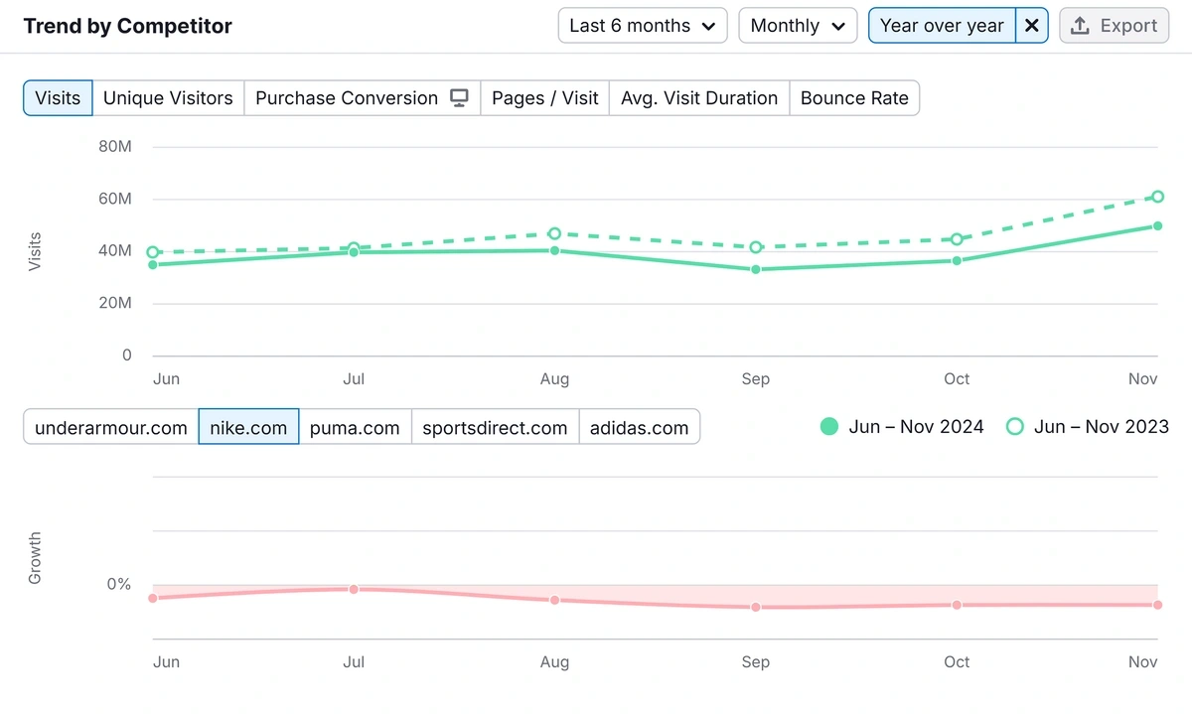Select the Visits metric tab

pyautogui.click(x=58, y=98)
